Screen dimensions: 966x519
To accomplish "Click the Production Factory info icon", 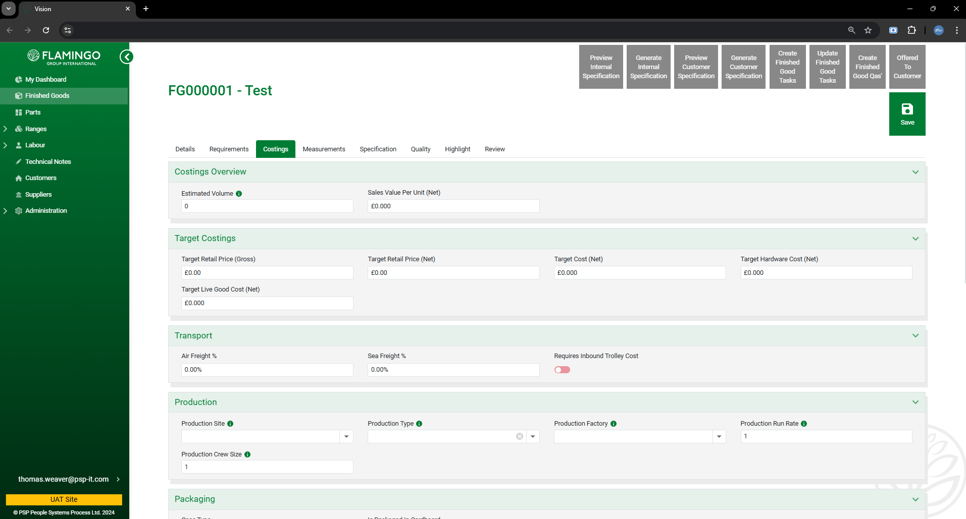I will tap(614, 424).
